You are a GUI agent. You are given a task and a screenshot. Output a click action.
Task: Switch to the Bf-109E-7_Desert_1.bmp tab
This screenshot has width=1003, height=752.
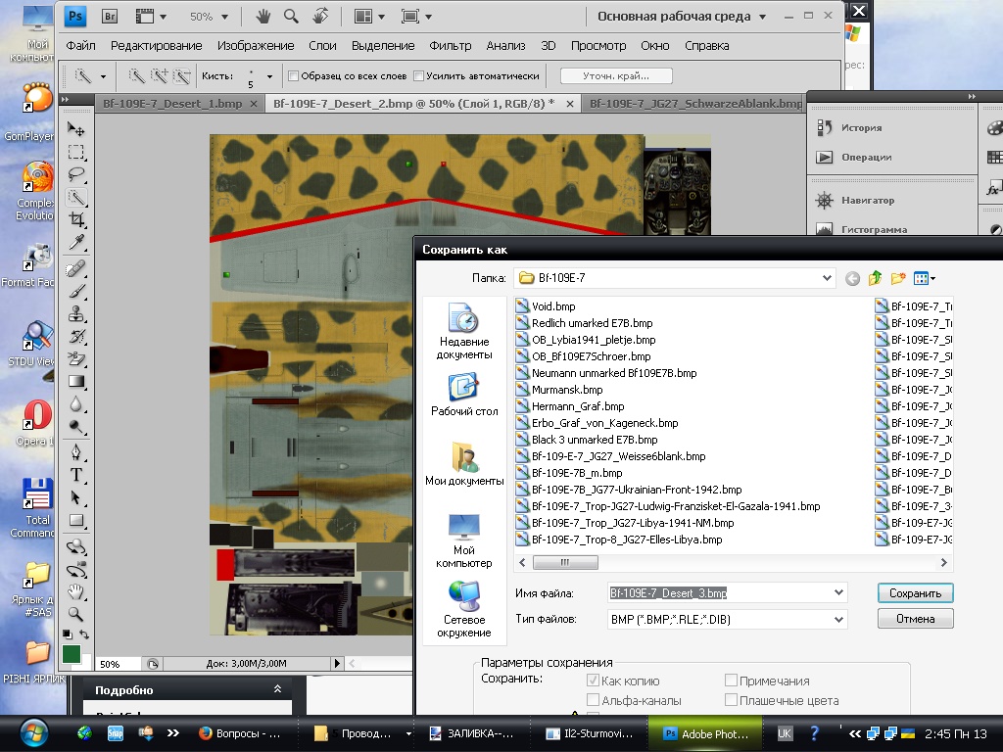pos(171,103)
